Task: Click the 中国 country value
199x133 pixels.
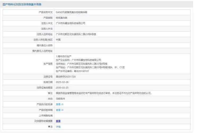Action: pyautogui.click(x=58, y=40)
